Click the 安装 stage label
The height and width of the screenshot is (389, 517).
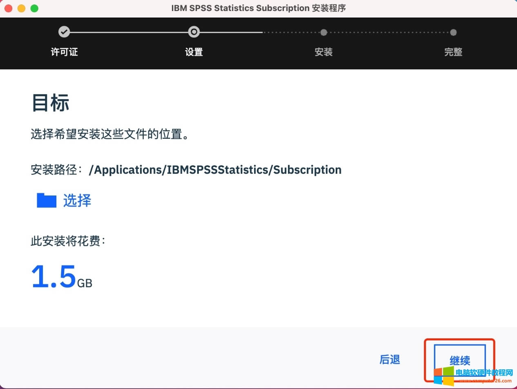pyautogui.click(x=323, y=52)
